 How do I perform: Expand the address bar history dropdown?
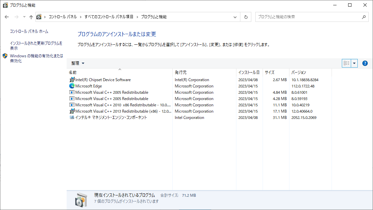(235, 17)
